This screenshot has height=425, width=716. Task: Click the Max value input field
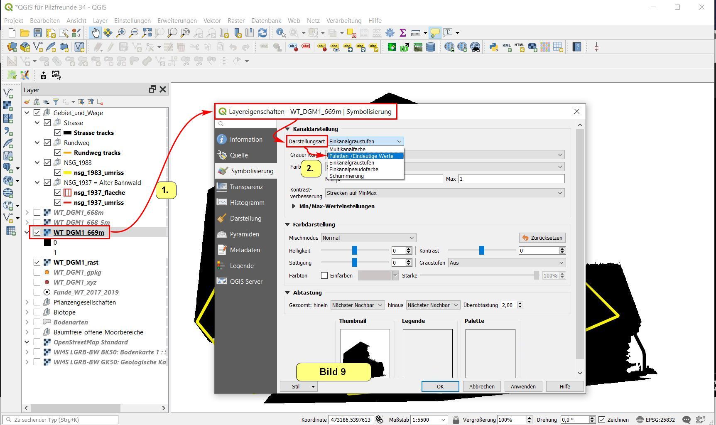coord(511,179)
